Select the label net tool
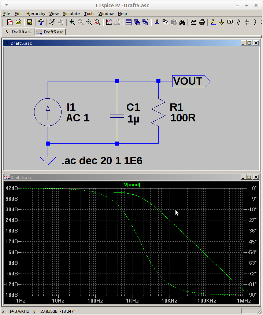 pos(230,22)
